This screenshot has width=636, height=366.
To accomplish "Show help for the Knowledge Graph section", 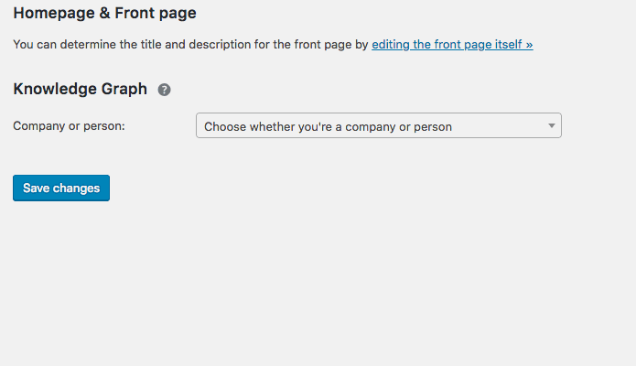I will click(x=164, y=90).
